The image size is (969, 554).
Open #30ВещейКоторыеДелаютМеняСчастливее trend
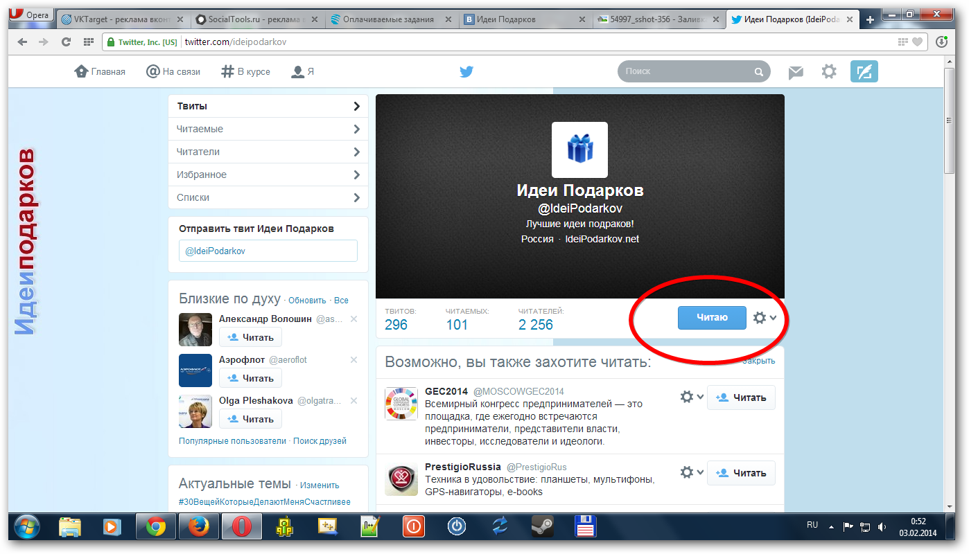[265, 502]
